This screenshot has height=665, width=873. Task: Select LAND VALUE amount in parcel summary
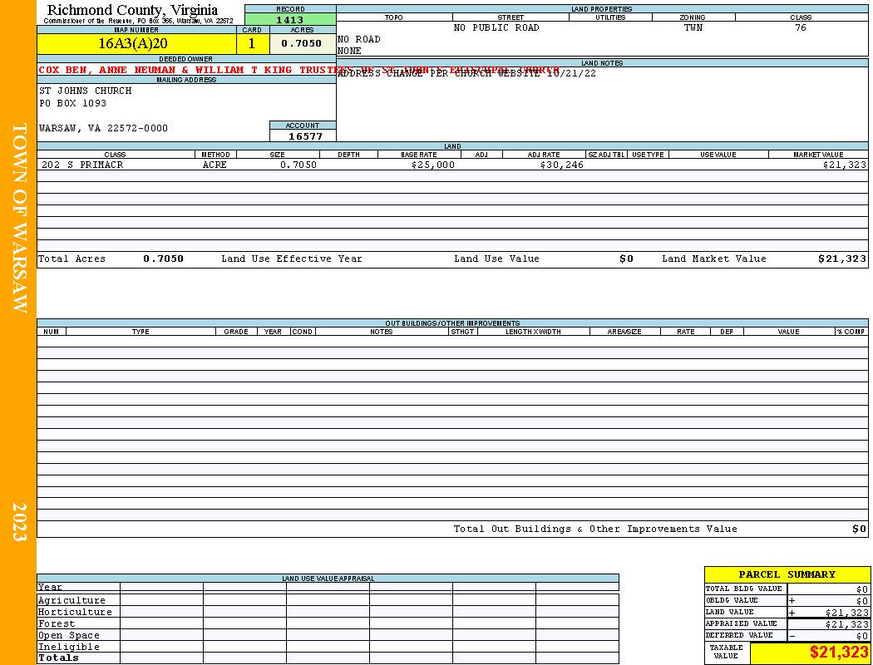pyautogui.click(x=846, y=613)
